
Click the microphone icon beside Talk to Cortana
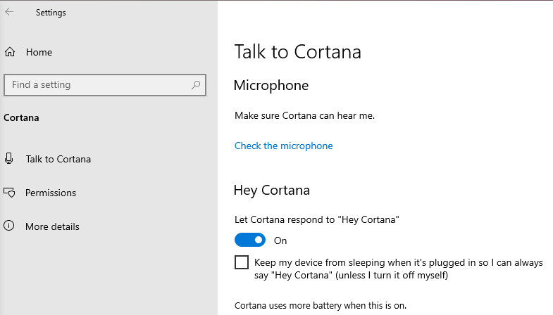point(9,159)
